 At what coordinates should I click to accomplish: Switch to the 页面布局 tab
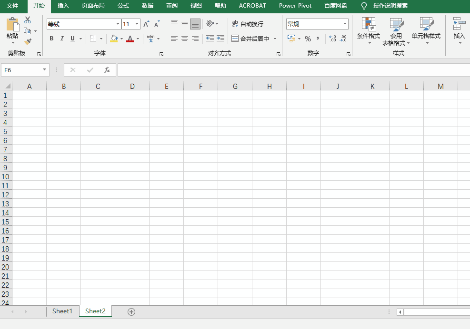93,6
